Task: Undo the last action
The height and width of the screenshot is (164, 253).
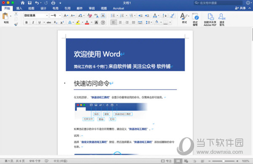Action: (x=37, y=3)
